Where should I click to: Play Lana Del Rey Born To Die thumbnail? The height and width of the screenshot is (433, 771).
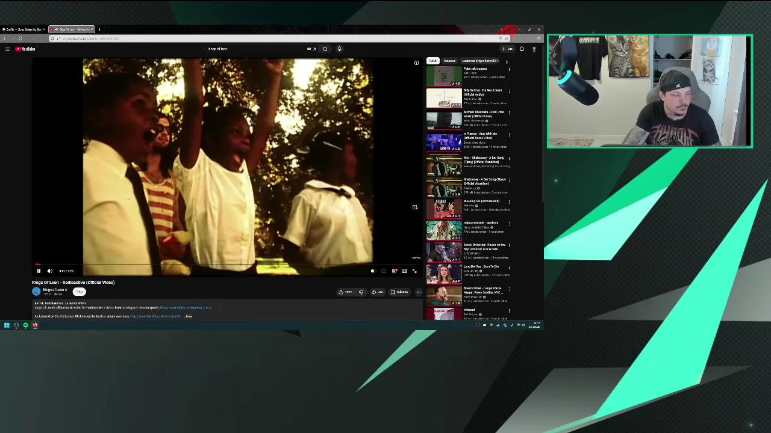tap(444, 274)
